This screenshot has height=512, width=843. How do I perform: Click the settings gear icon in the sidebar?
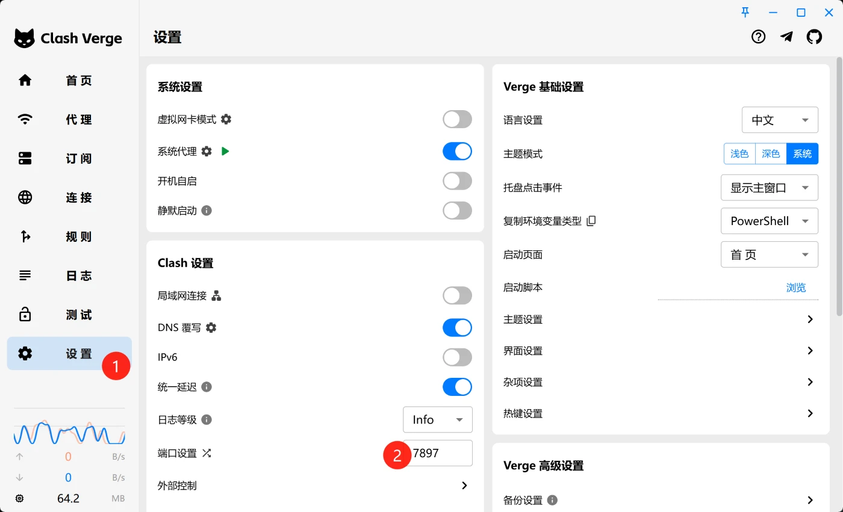point(25,354)
